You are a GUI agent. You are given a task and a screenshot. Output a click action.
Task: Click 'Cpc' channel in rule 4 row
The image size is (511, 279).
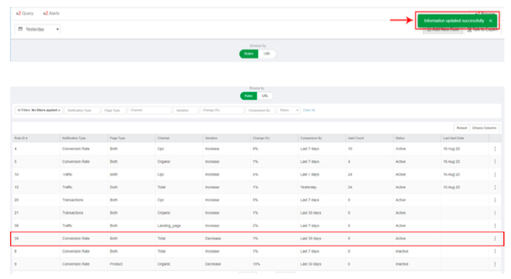tap(161, 149)
